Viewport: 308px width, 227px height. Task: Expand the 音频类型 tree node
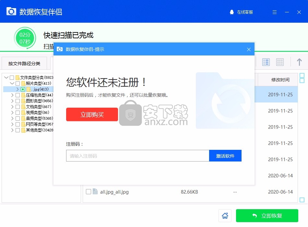coord(12,118)
